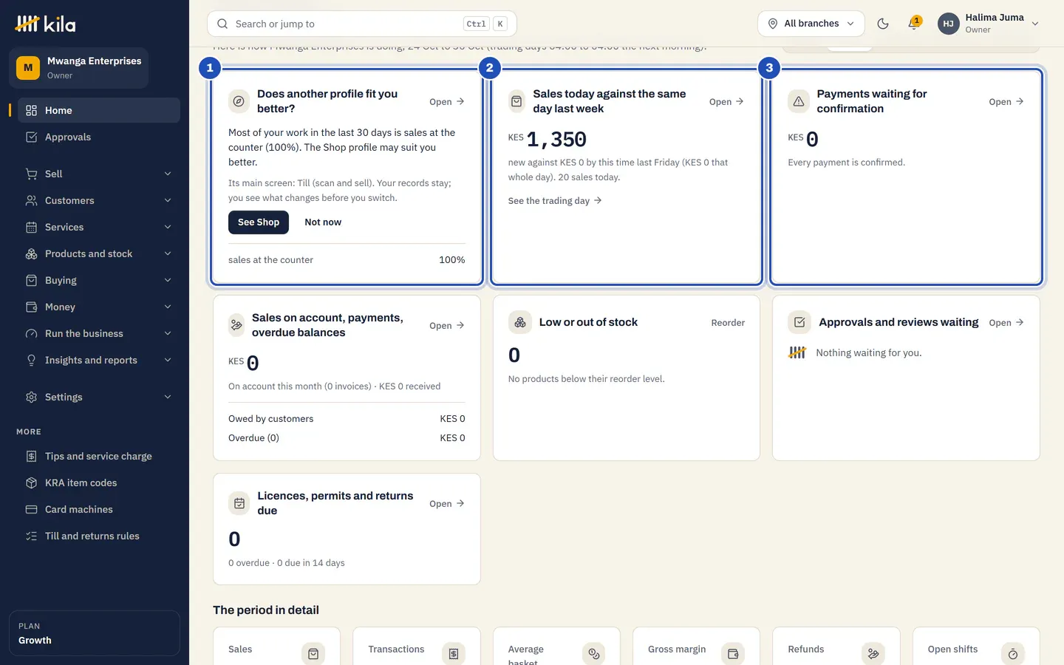
Task: Open the All branches dropdown
Action: point(811,24)
